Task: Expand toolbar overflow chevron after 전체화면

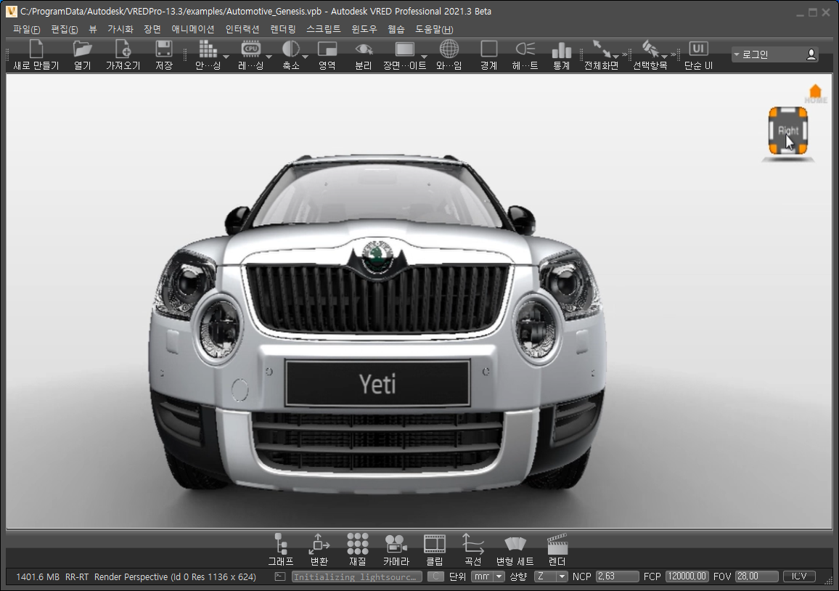Action: coord(624,54)
